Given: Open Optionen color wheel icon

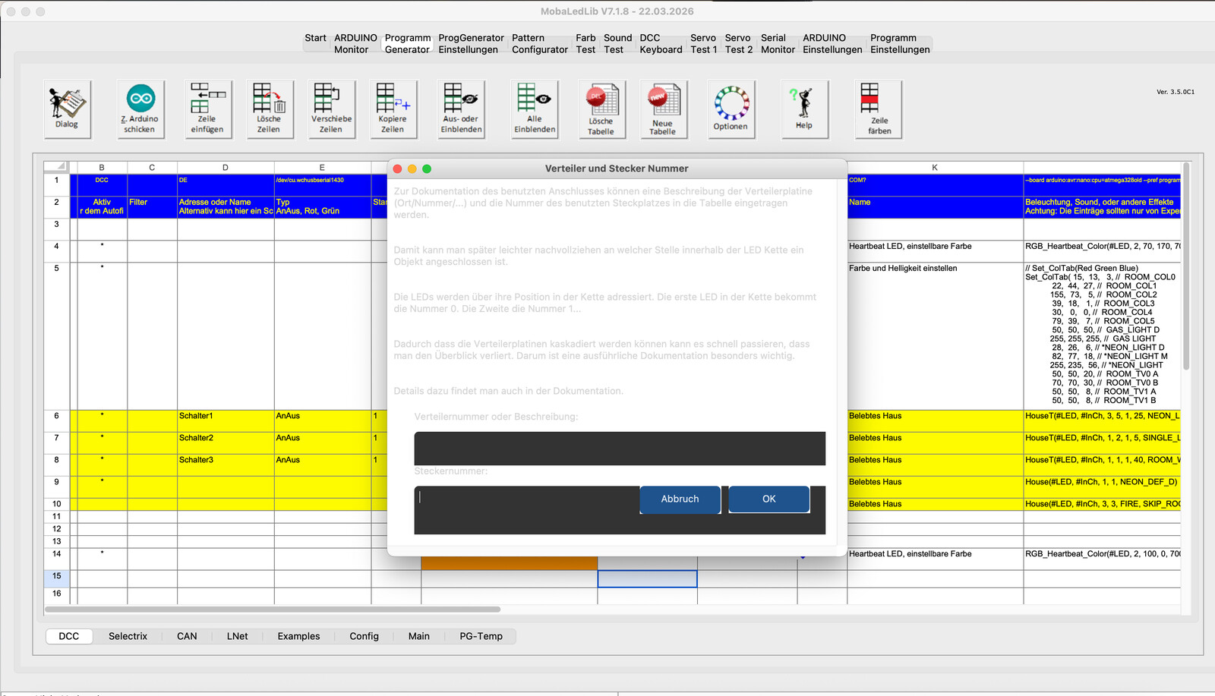Looking at the screenshot, I should point(731,109).
